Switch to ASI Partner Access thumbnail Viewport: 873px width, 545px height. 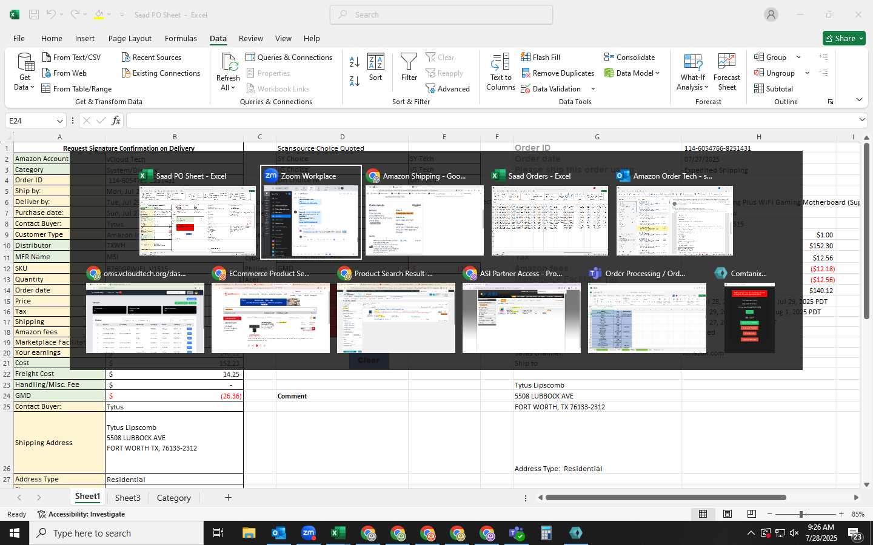click(x=521, y=310)
